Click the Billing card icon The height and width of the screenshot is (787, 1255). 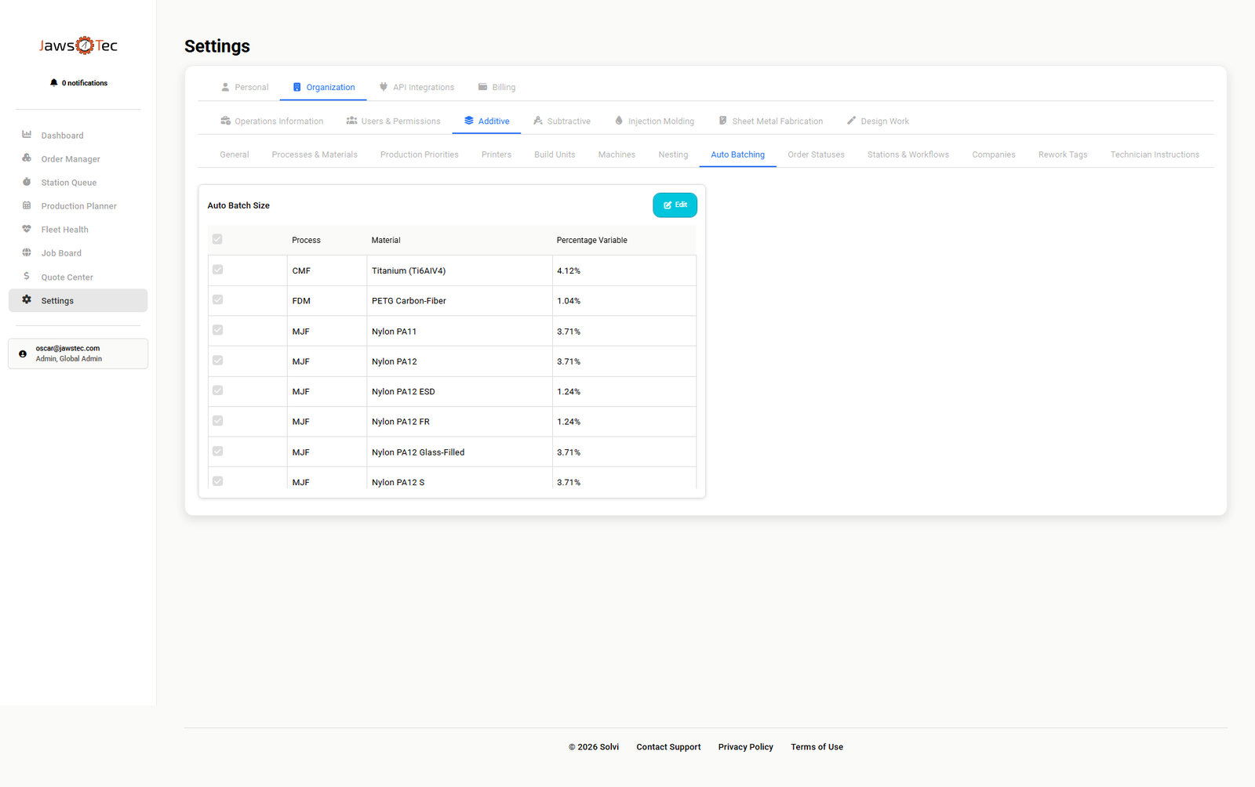482,87
